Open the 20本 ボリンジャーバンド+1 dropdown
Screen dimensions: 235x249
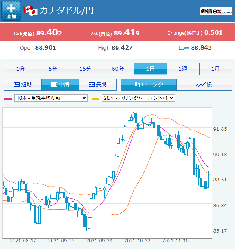click(x=138, y=98)
